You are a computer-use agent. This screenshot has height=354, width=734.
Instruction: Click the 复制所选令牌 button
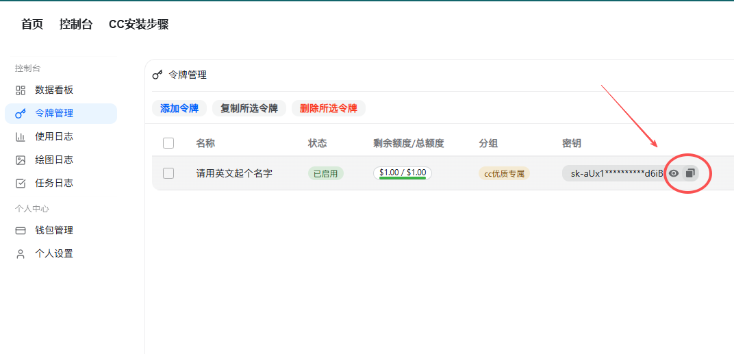click(x=249, y=108)
